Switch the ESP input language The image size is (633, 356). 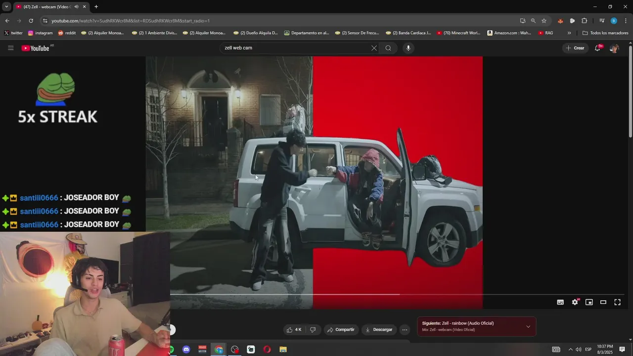pos(588,350)
